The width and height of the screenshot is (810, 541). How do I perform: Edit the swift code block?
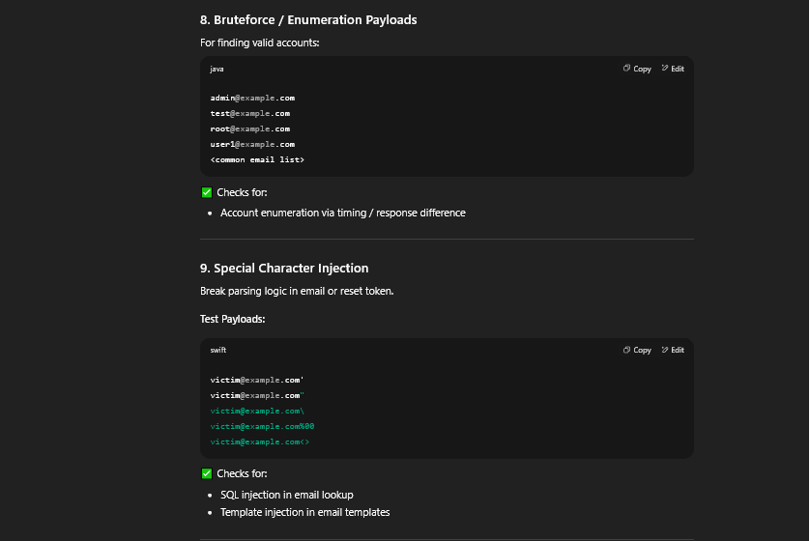[x=673, y=351]
